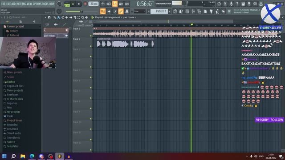Select the Slice tool in playlist
The width and height of the screenshot is (285, 160).
click(x=75, y=17)
